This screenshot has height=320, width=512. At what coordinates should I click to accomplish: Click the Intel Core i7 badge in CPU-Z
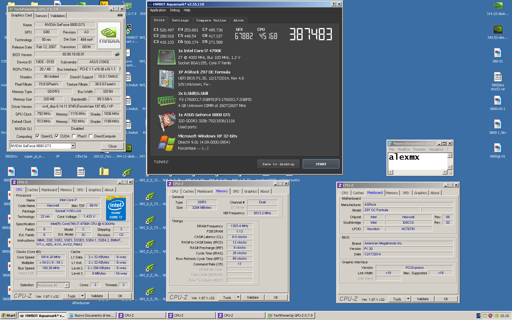116,208
